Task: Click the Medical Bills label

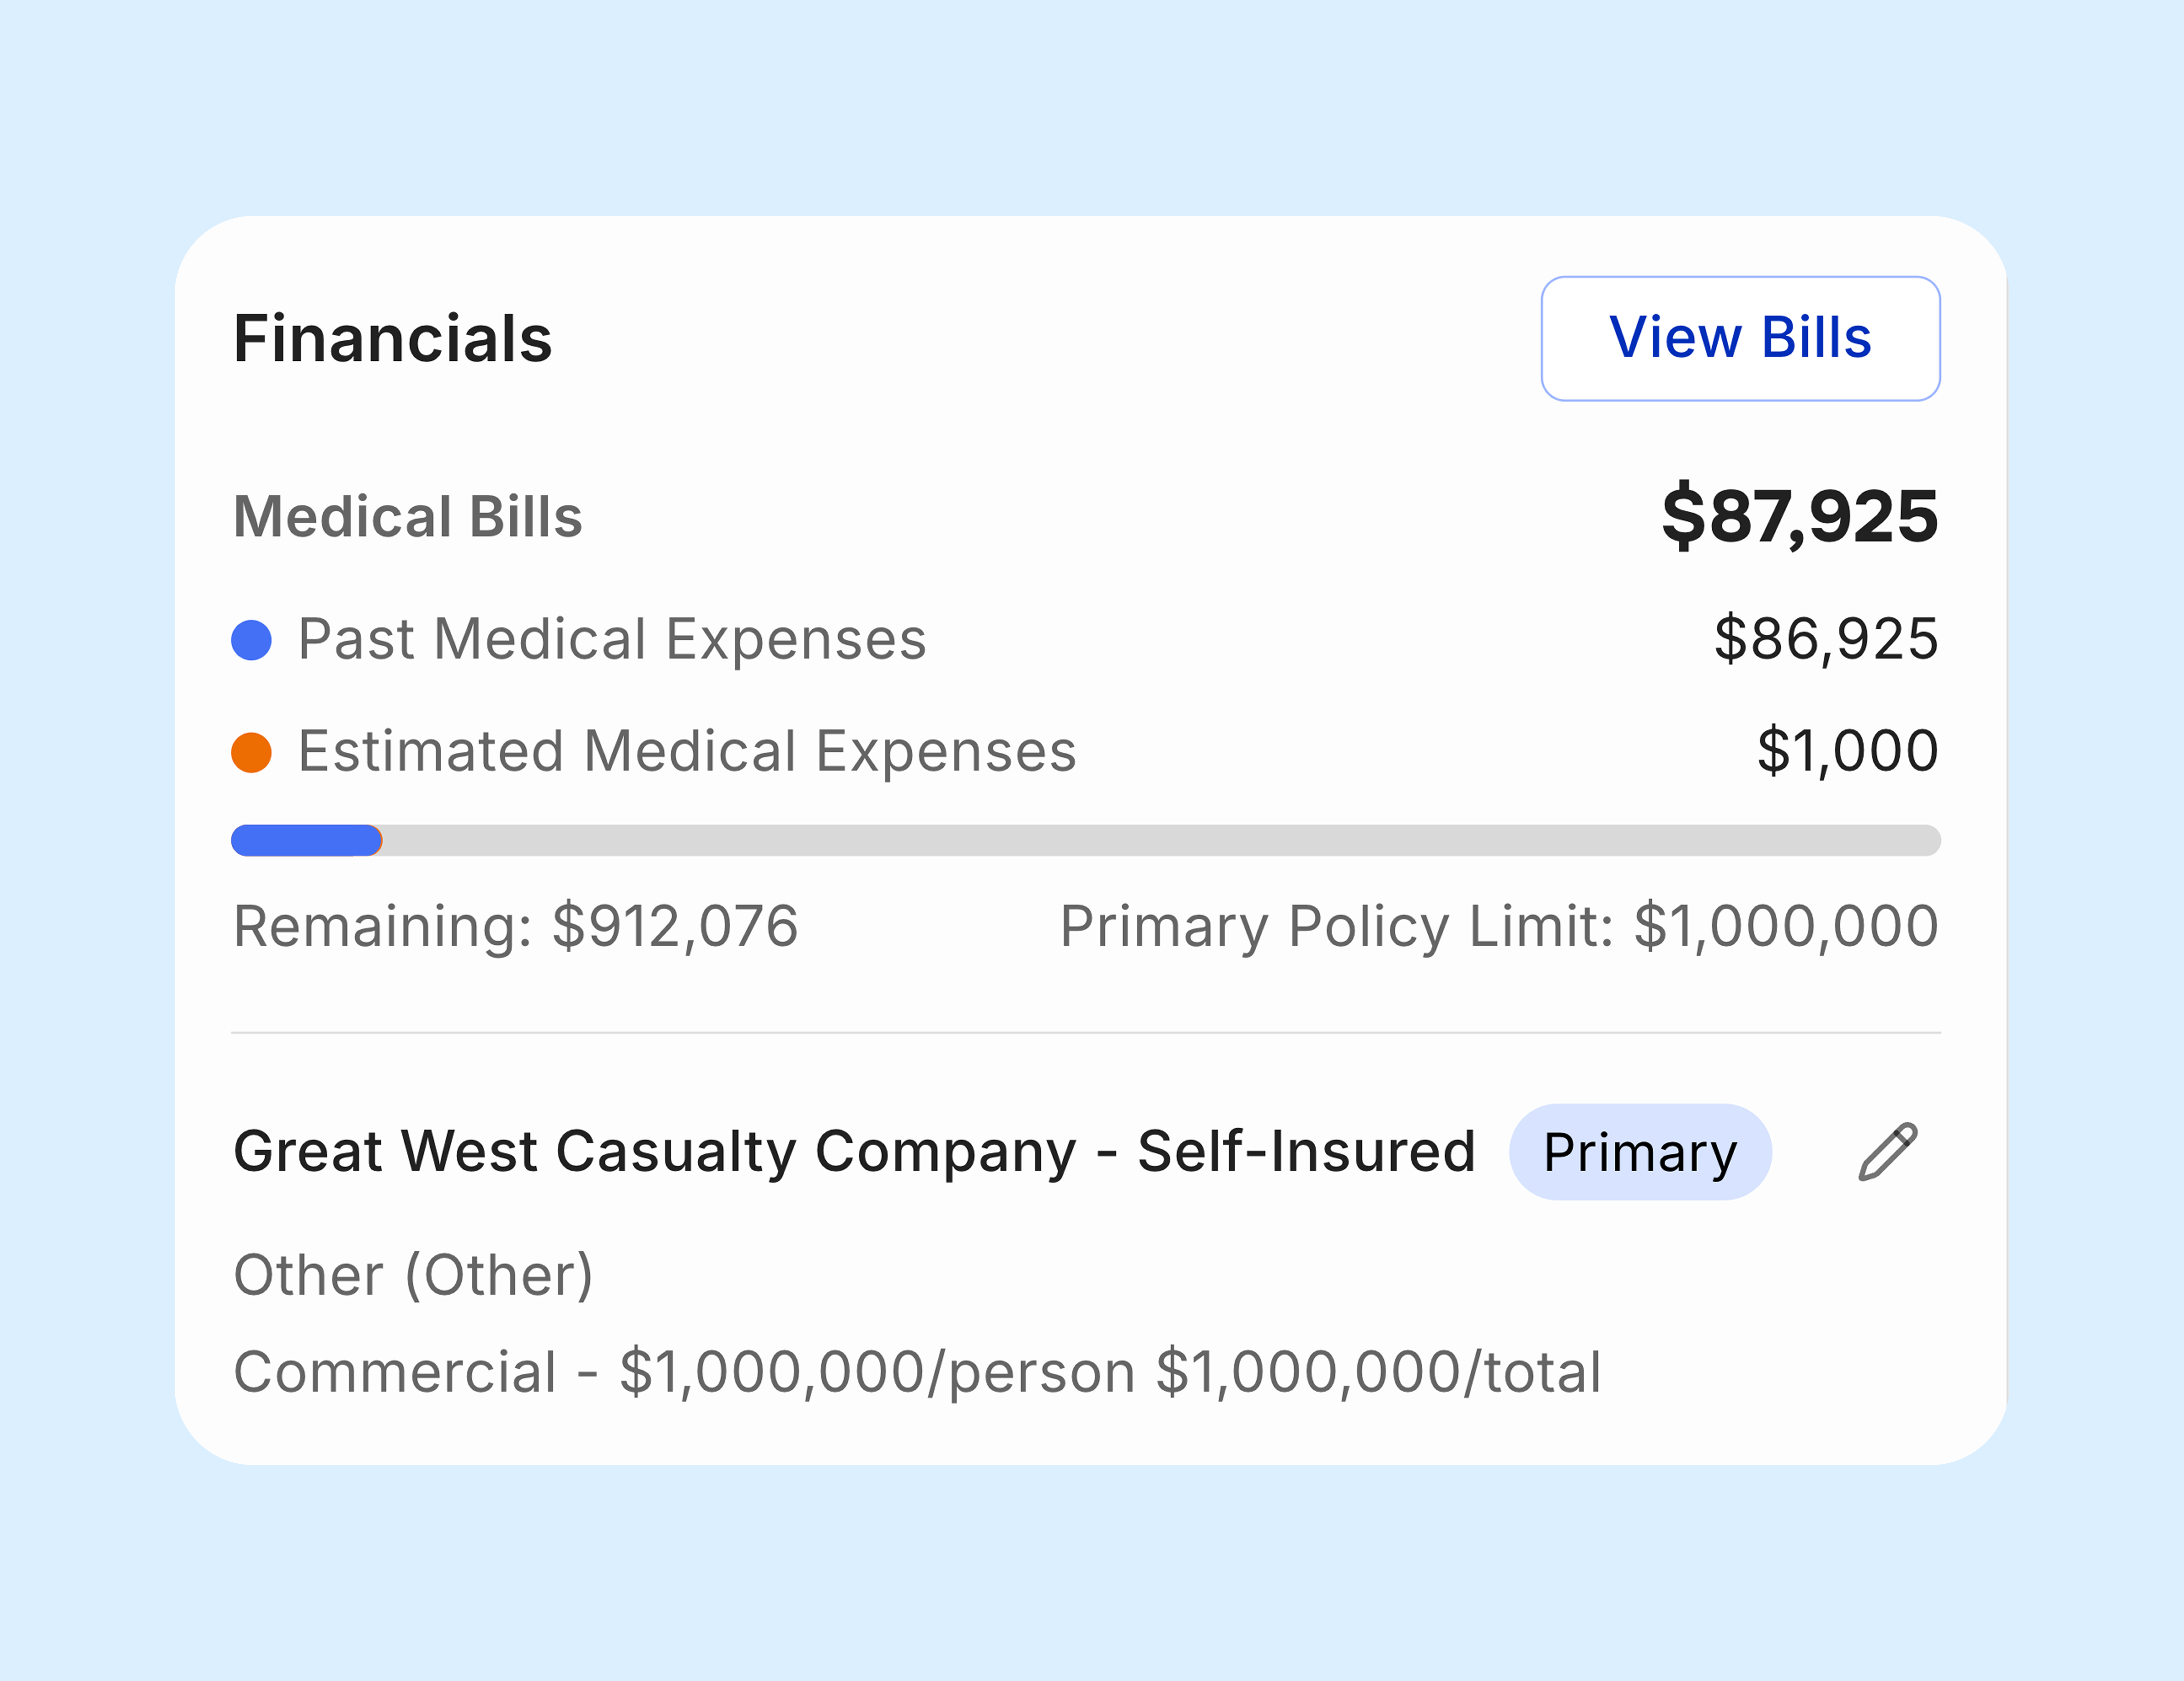Action: (x=407, y=517)
